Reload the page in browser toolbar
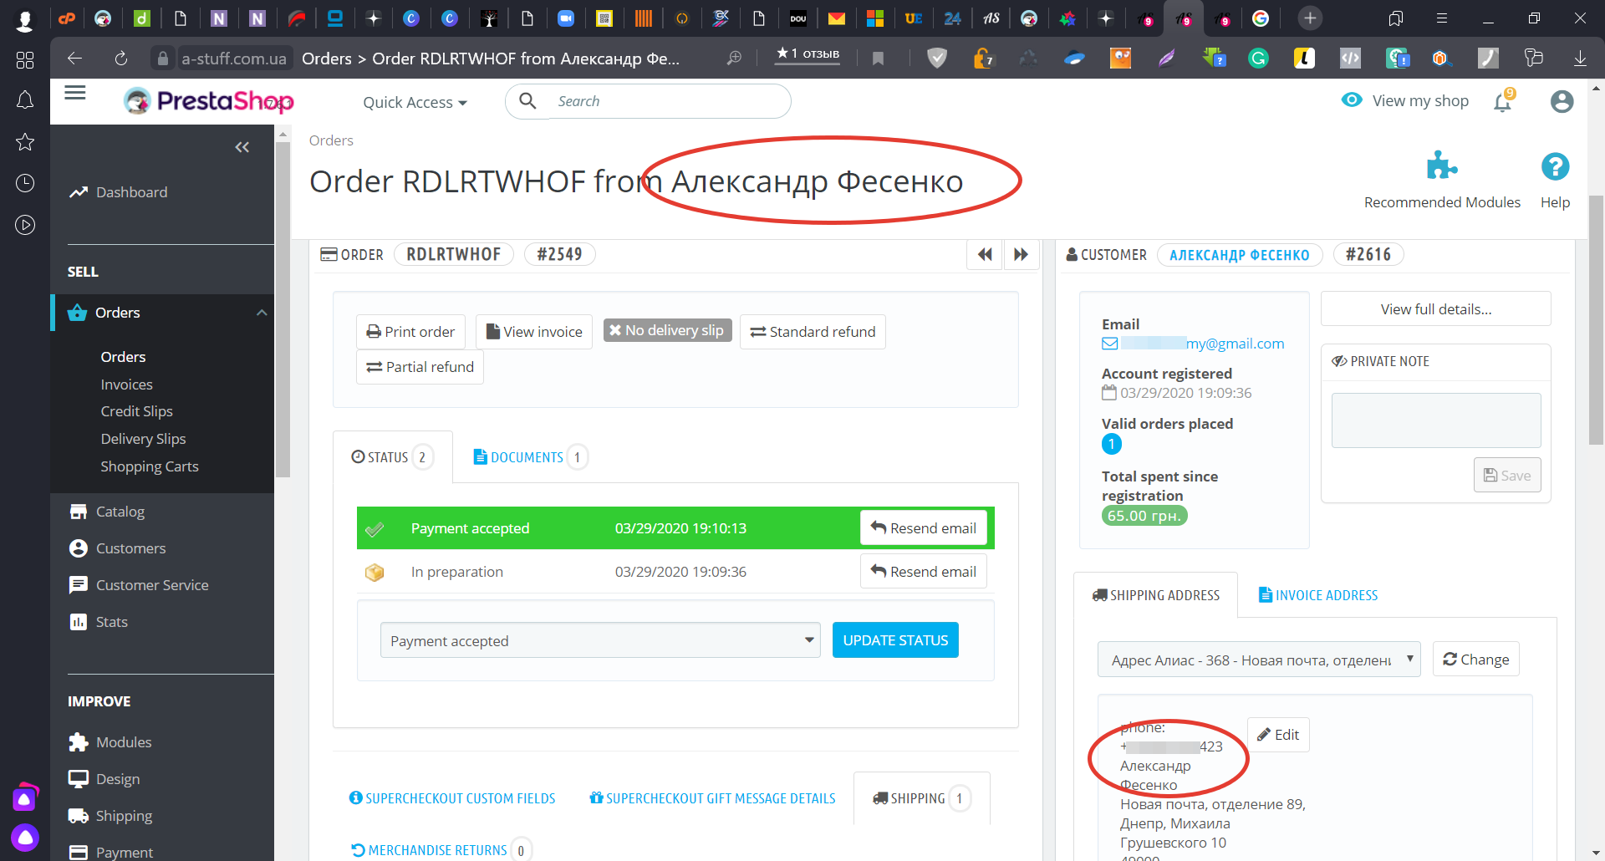1605x861 pixels. pos(121,59)
